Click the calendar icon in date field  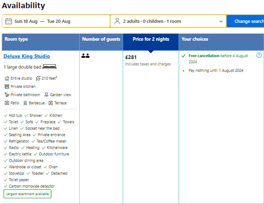click(8, 21)
